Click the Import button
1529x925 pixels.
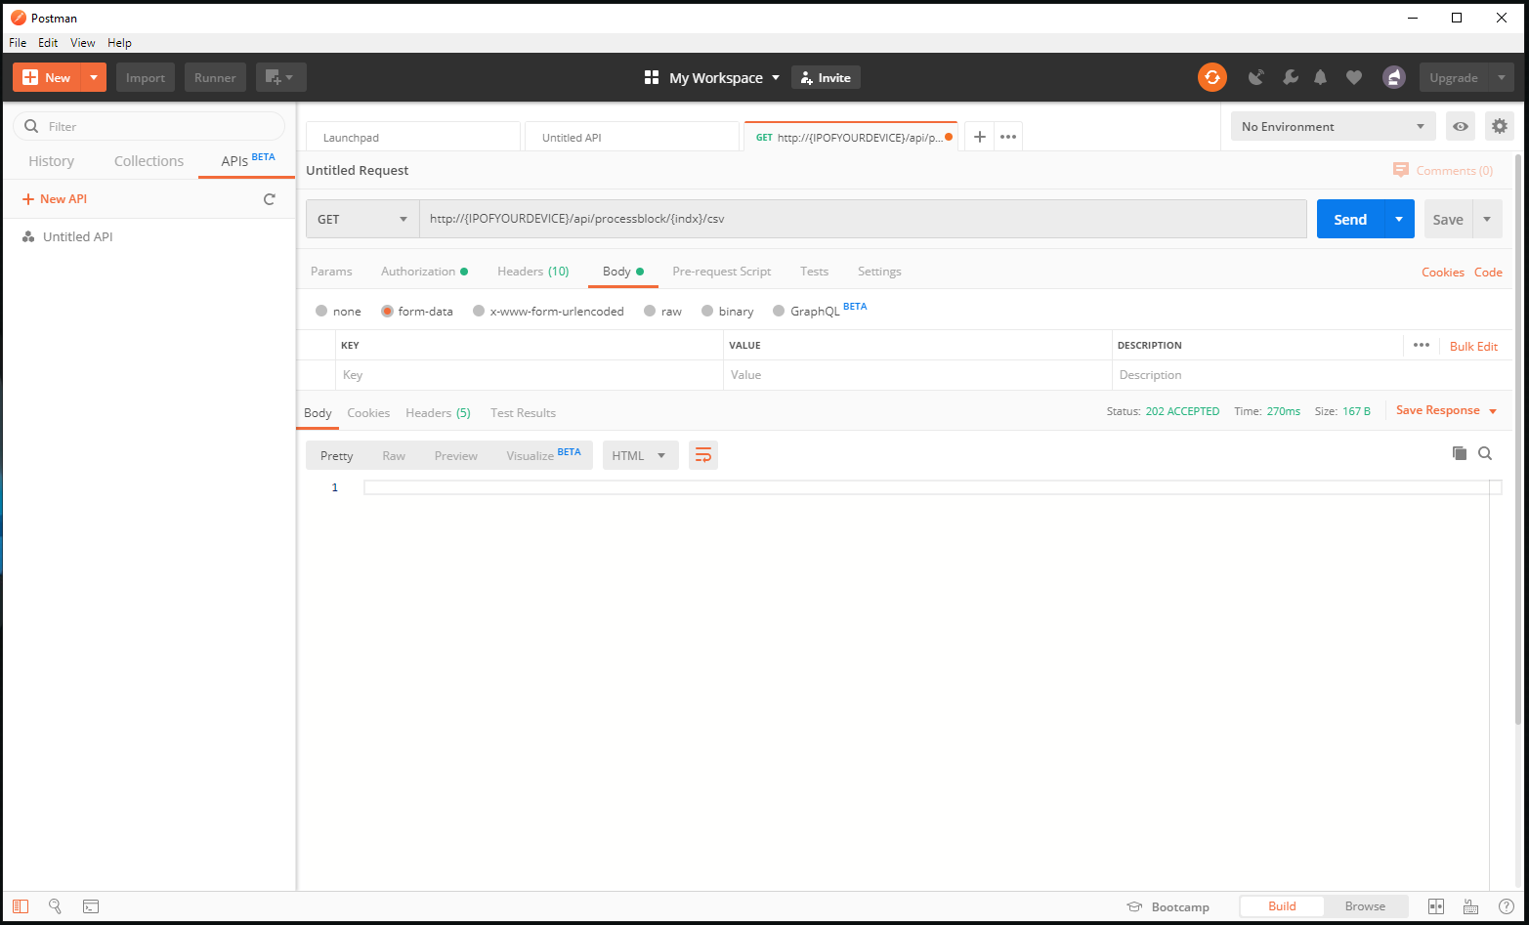(x=146, y=77)
